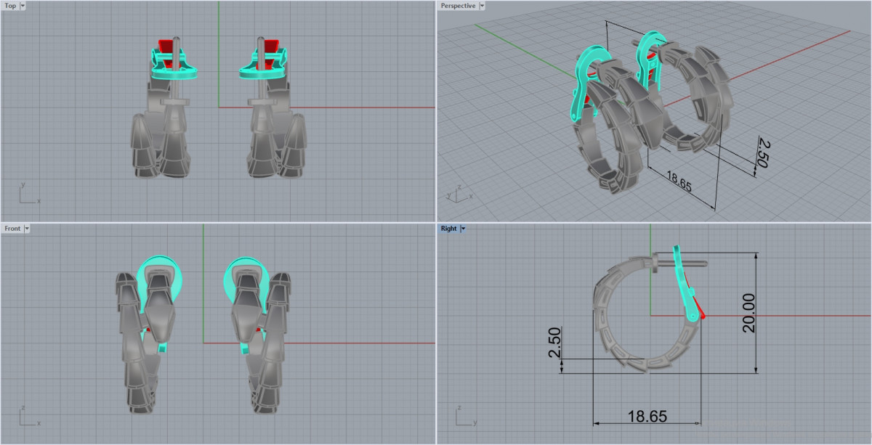Image resolution: width=872 pixels, height=445 pixels.
Task: Select the 2.50 dimension in Perspective view
Action: [x=762, y=153]
